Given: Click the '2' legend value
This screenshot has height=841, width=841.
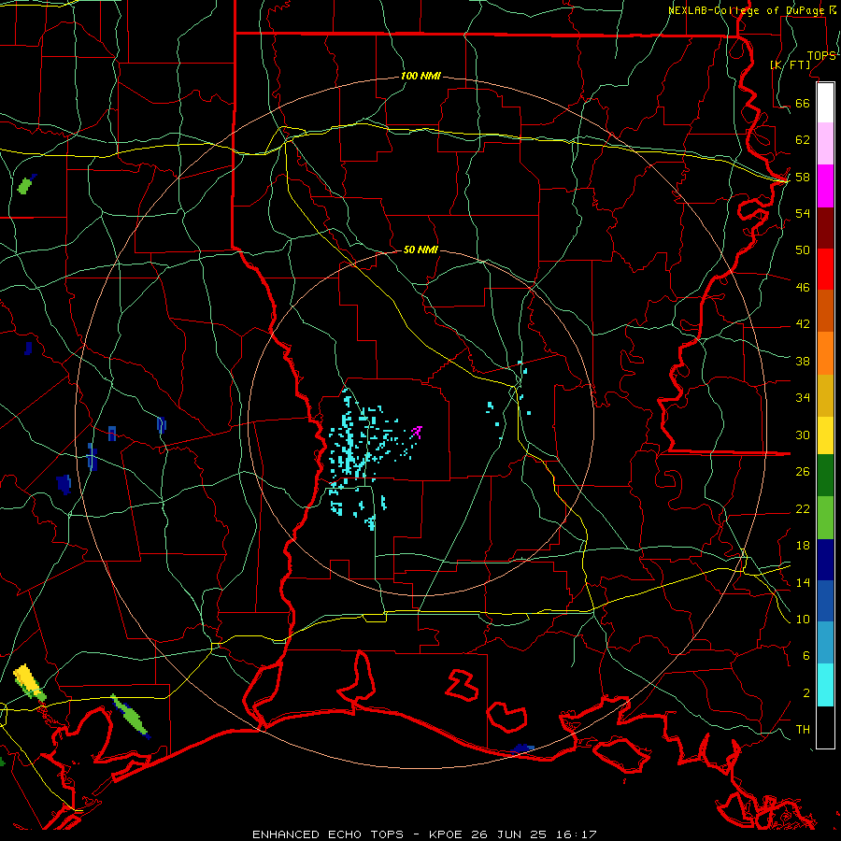Looking at the screenshot, I should click(806, 693).
